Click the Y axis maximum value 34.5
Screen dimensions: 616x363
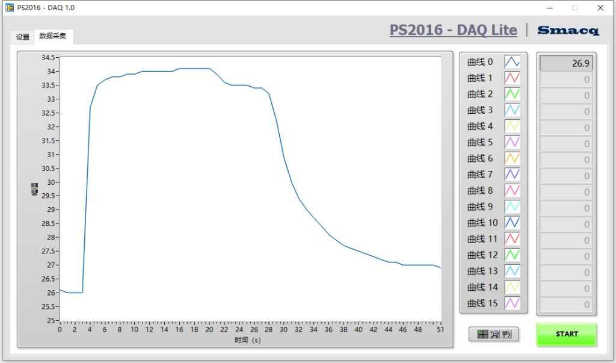(48, 58)
